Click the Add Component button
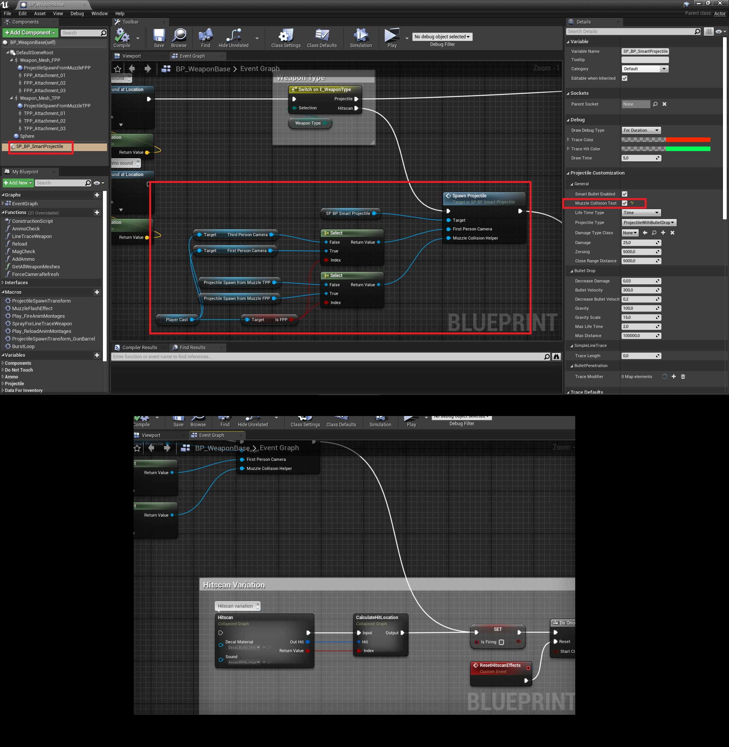729x747 pixels. tap(30, 33)
